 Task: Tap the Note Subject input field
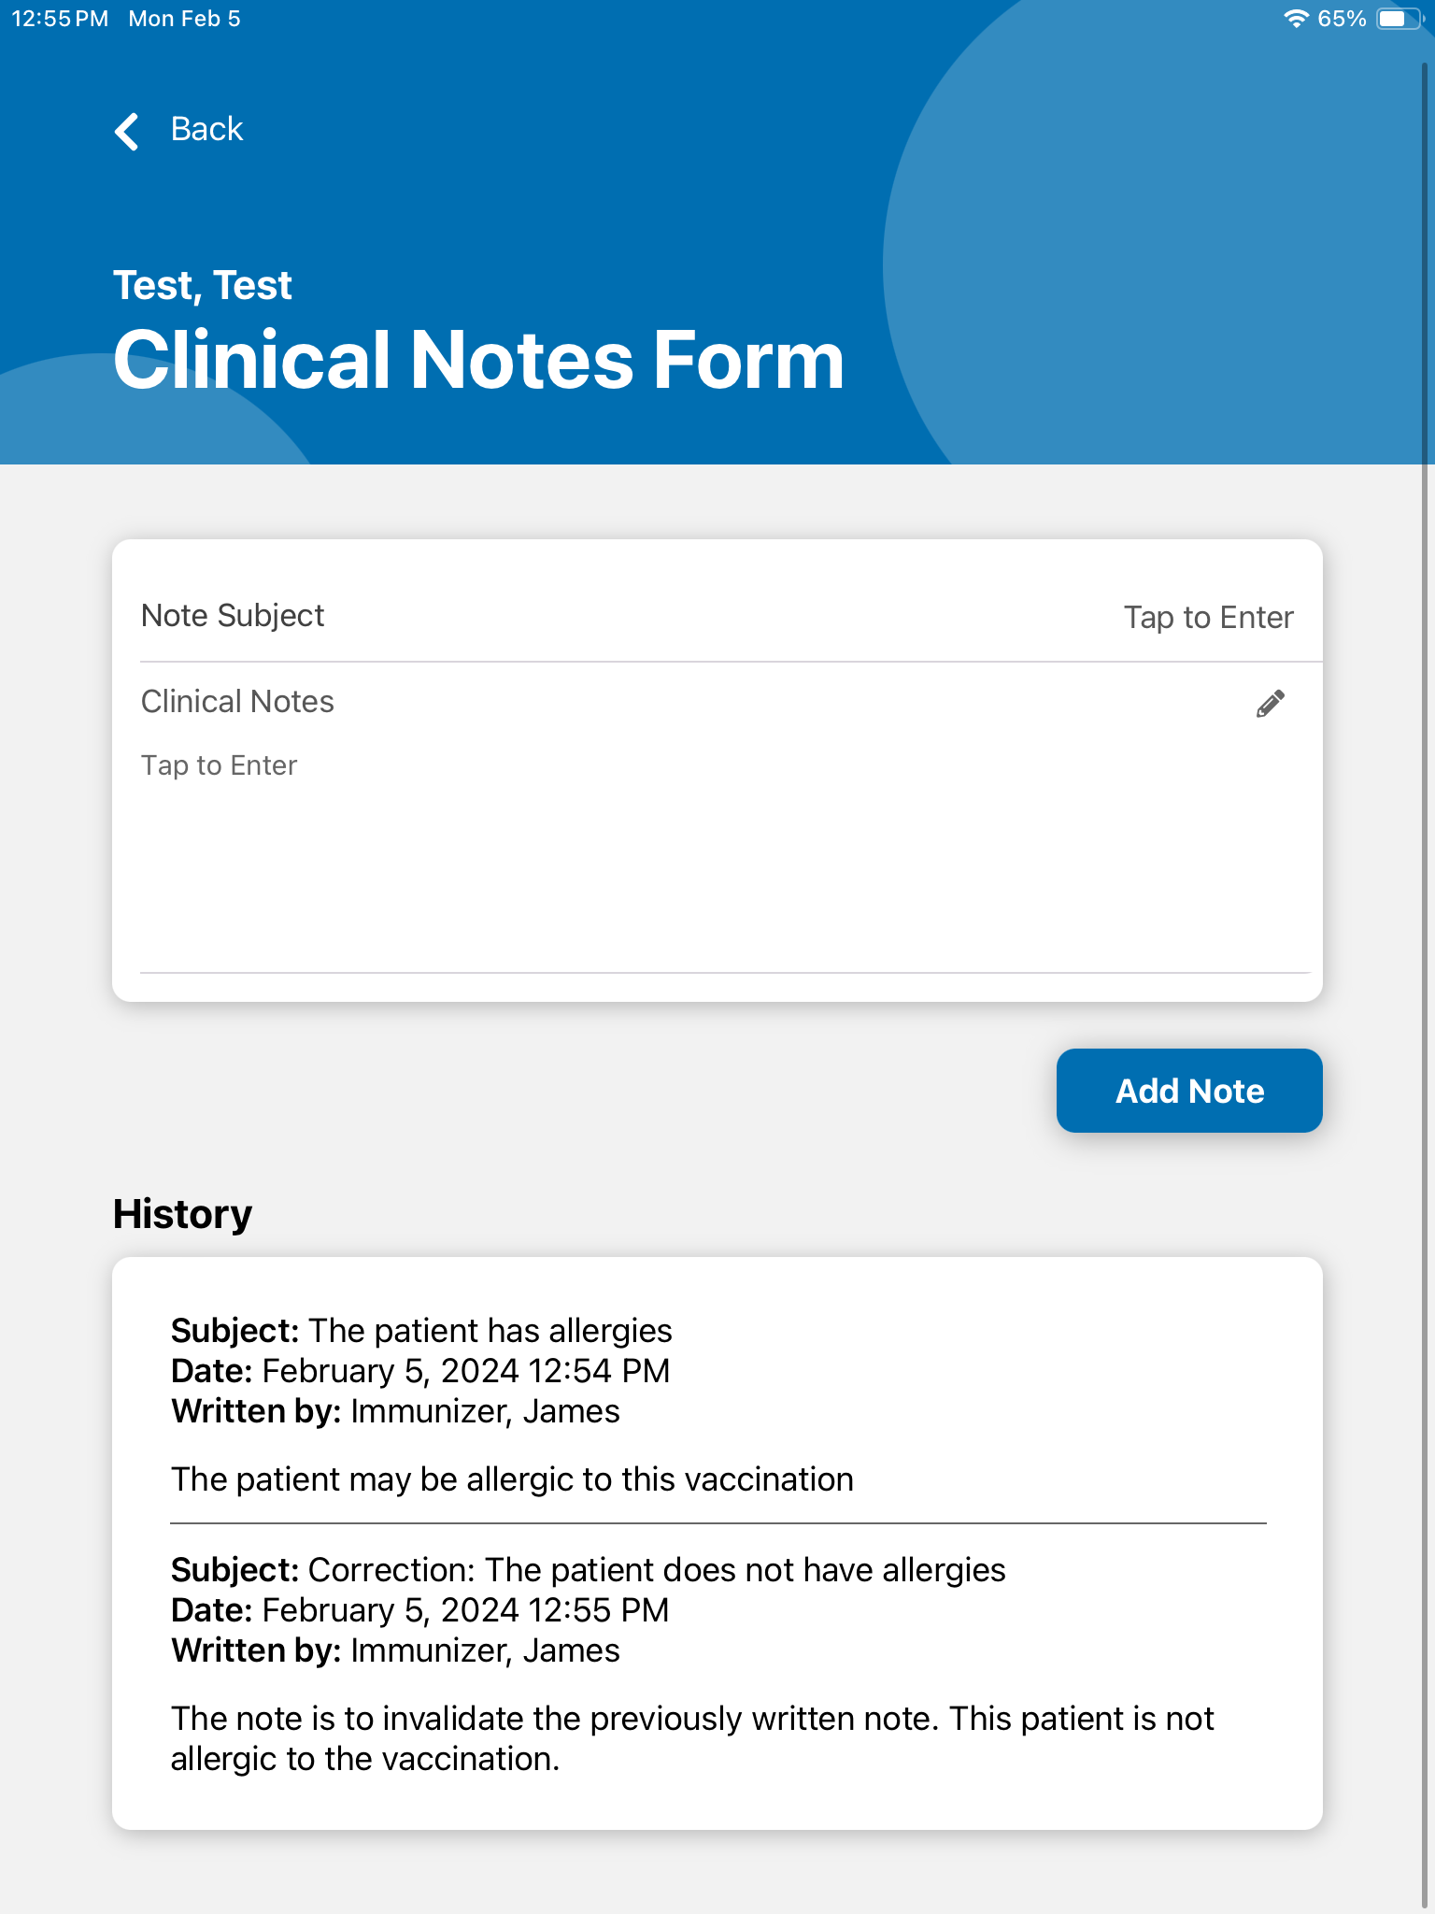pyautogui.click(x=1207, y=618)
